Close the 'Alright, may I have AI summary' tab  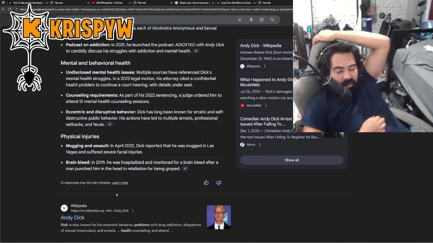(x=213, y=3)
